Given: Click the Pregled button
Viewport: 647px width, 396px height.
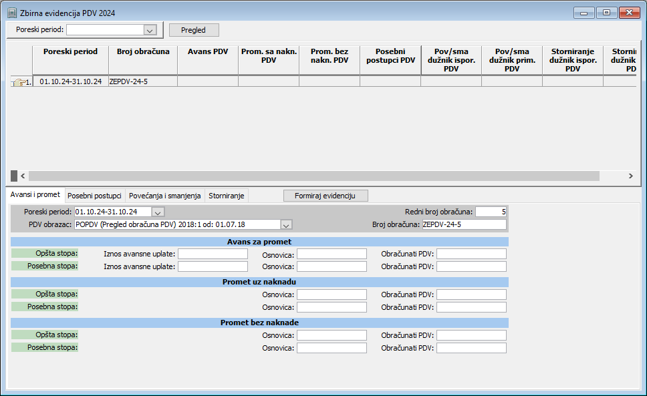Looking at the screenshot, I should coord(194,30).
